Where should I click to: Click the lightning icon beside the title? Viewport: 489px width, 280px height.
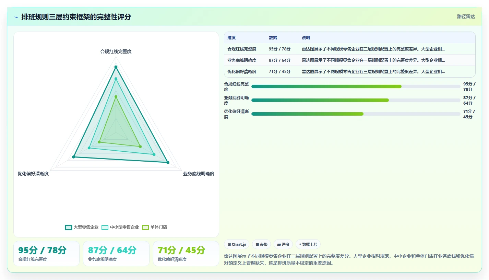coord(16,17)
